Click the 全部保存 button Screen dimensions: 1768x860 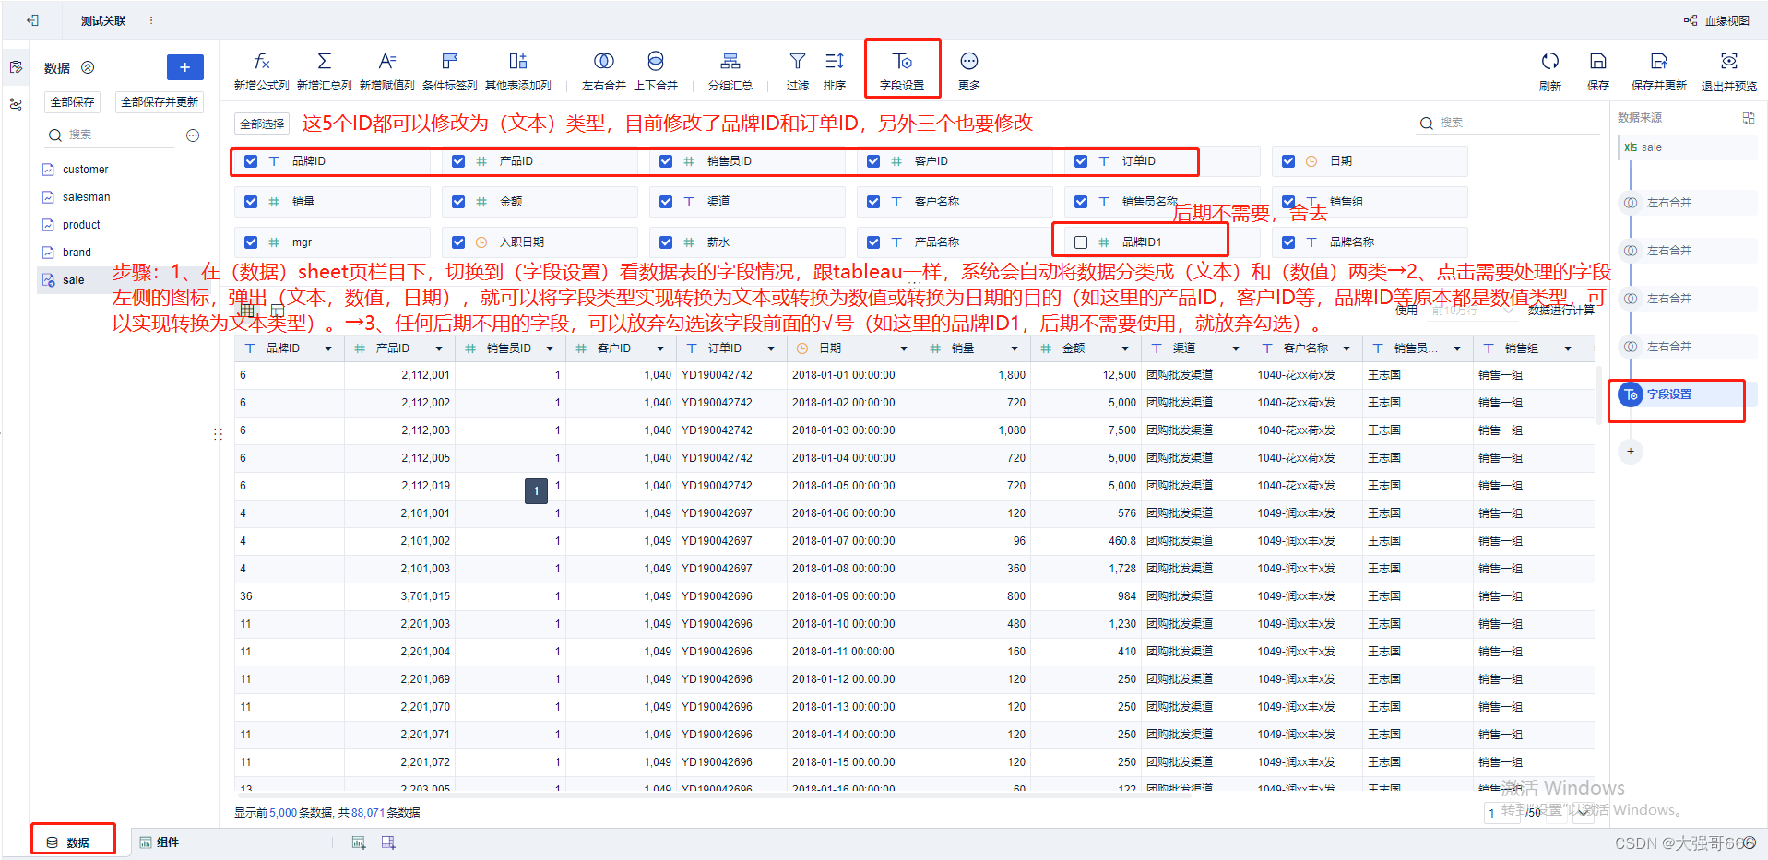[x=72, y=102]
